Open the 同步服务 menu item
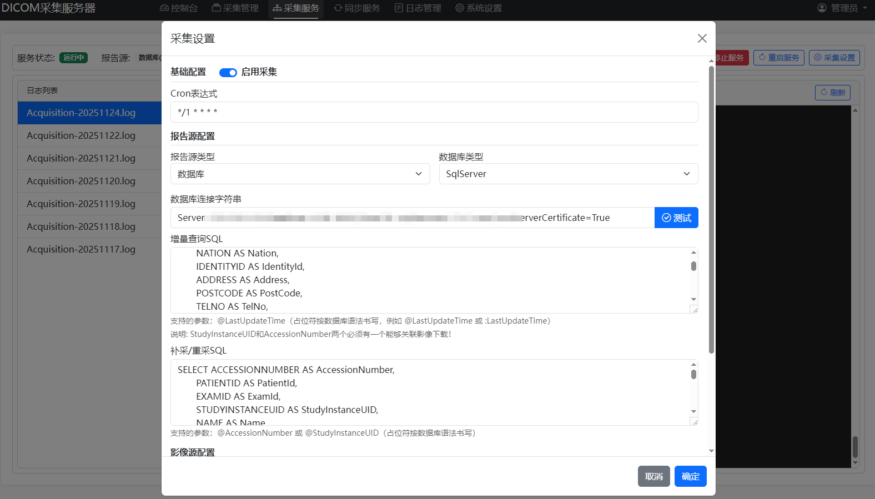This screenshot has height=499, width=875. tap(357, 8)
